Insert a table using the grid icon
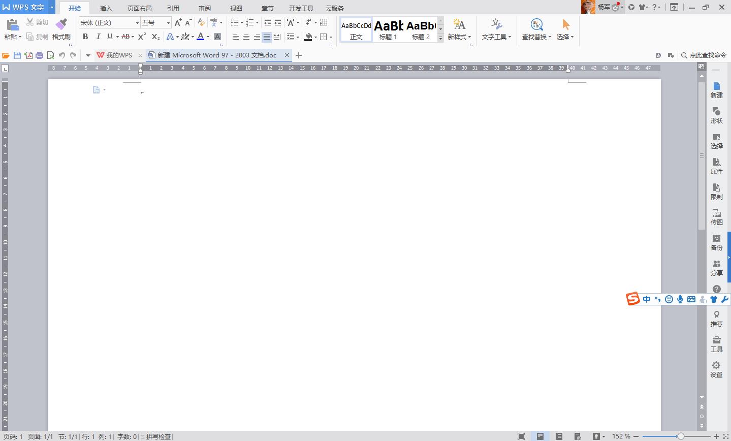Screen dimensions: 731x441 324,22
